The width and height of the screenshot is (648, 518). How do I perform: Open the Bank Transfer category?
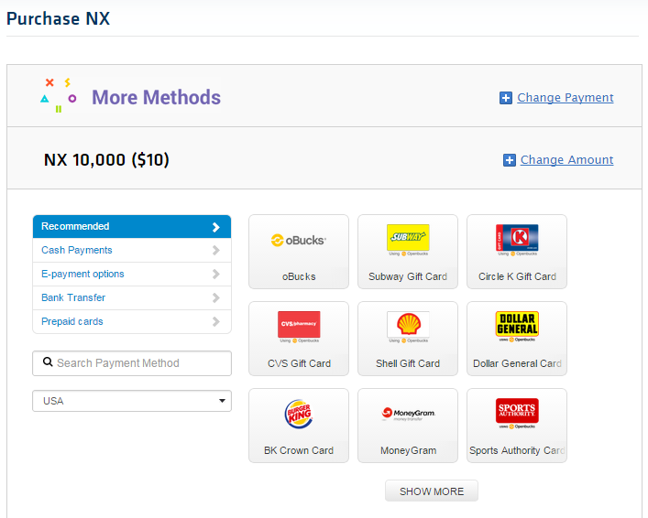132,297
